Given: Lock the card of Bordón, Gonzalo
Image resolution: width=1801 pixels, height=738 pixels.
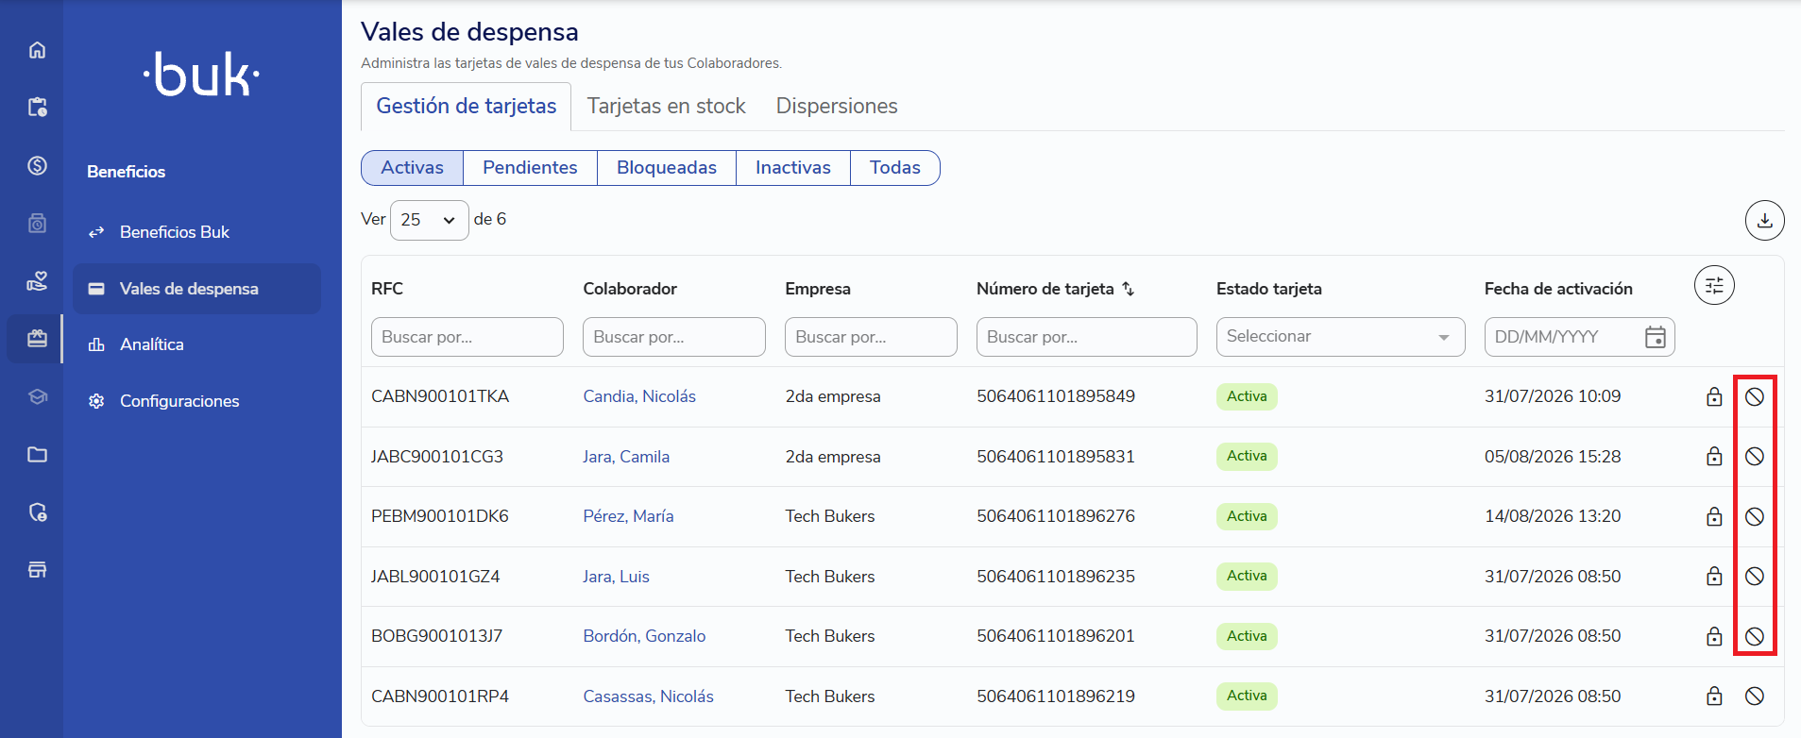Looking at the screenshot, I should (1714, 636).
